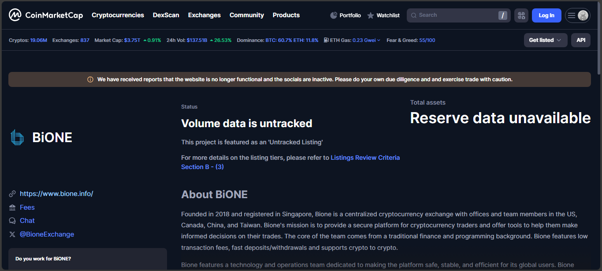The image size is (602, 271).
Task: Click the 'Do you work for BiONE?' card
Action: pyautogui.click(x=88, y=259)
